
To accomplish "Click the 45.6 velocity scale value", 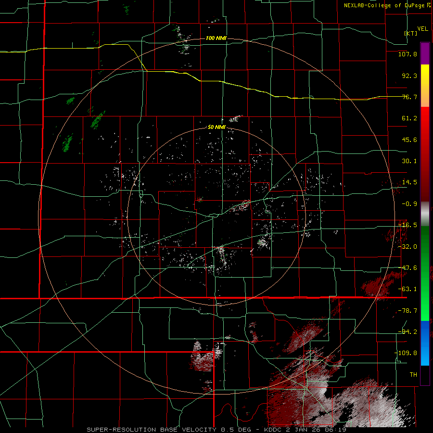I will point(409,140).
